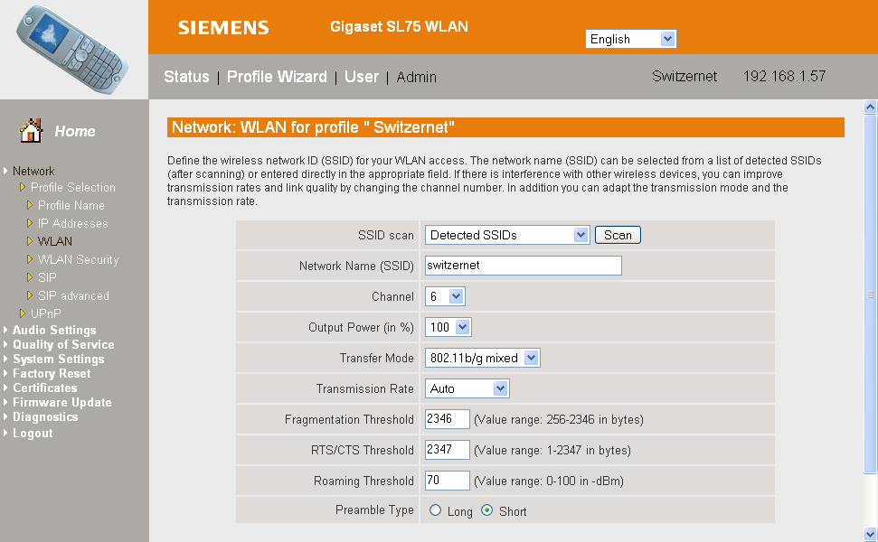Viewport: 878px width, 542px height.
Task: Click the arrow icon beside IP Addresses
Action: point(30,223)
